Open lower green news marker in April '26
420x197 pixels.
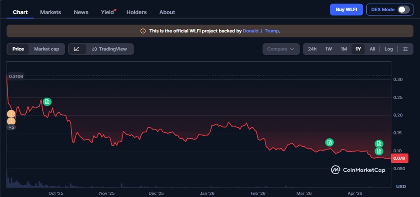pyautogui.click(x=379, y=151)
